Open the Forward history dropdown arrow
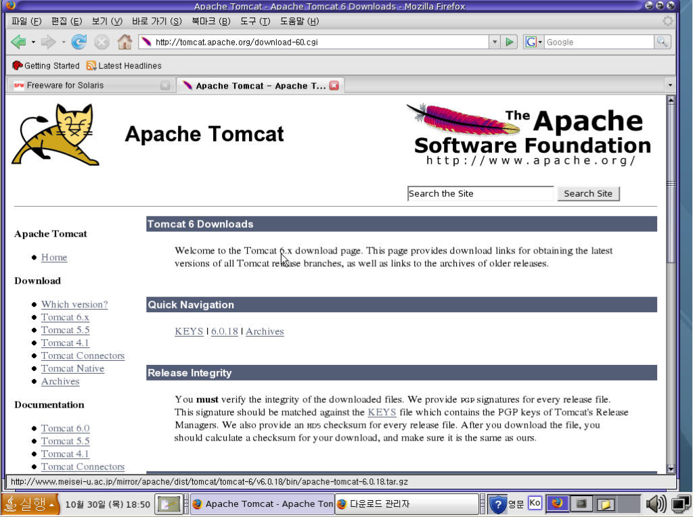The width and height of the screenshot is (693, 517). (64, 43)
